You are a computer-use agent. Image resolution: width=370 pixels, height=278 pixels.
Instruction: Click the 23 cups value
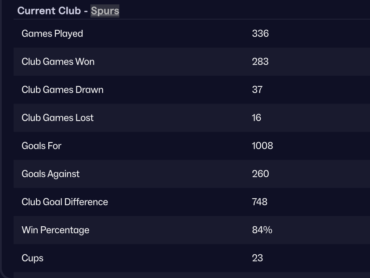pos(257,258)
